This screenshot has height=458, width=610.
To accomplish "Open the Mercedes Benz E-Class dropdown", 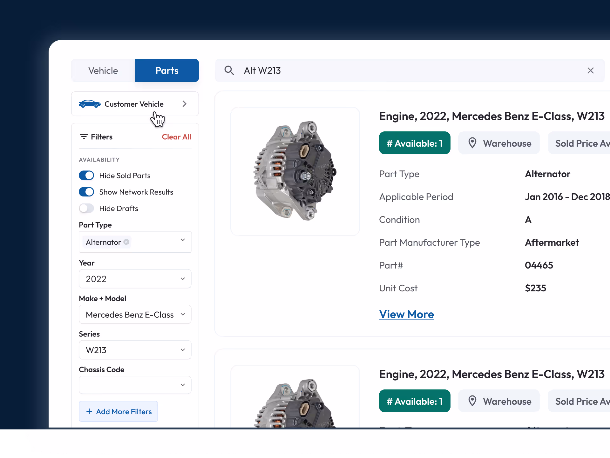I will click(135, 314).
